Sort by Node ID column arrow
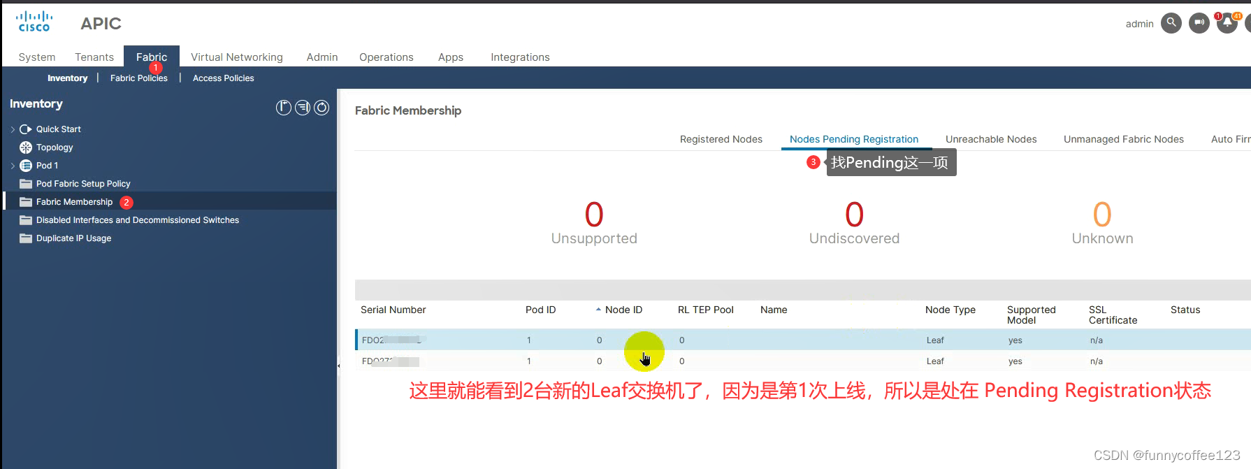This screenshot has width=1251, height=469. (598, 310)
